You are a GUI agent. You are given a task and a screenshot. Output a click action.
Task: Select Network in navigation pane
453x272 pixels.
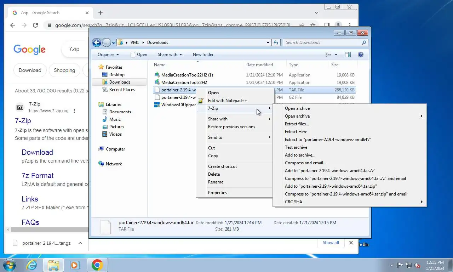pyautogui.click(x=114, y=164)
